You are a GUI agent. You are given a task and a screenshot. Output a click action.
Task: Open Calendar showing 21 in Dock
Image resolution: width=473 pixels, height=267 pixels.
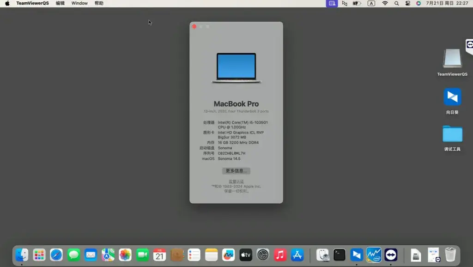pyautogui.click(x=159, y=255)
